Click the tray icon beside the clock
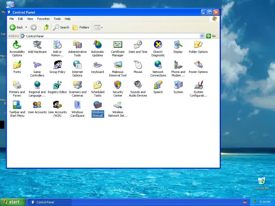 tap(255, 202)
